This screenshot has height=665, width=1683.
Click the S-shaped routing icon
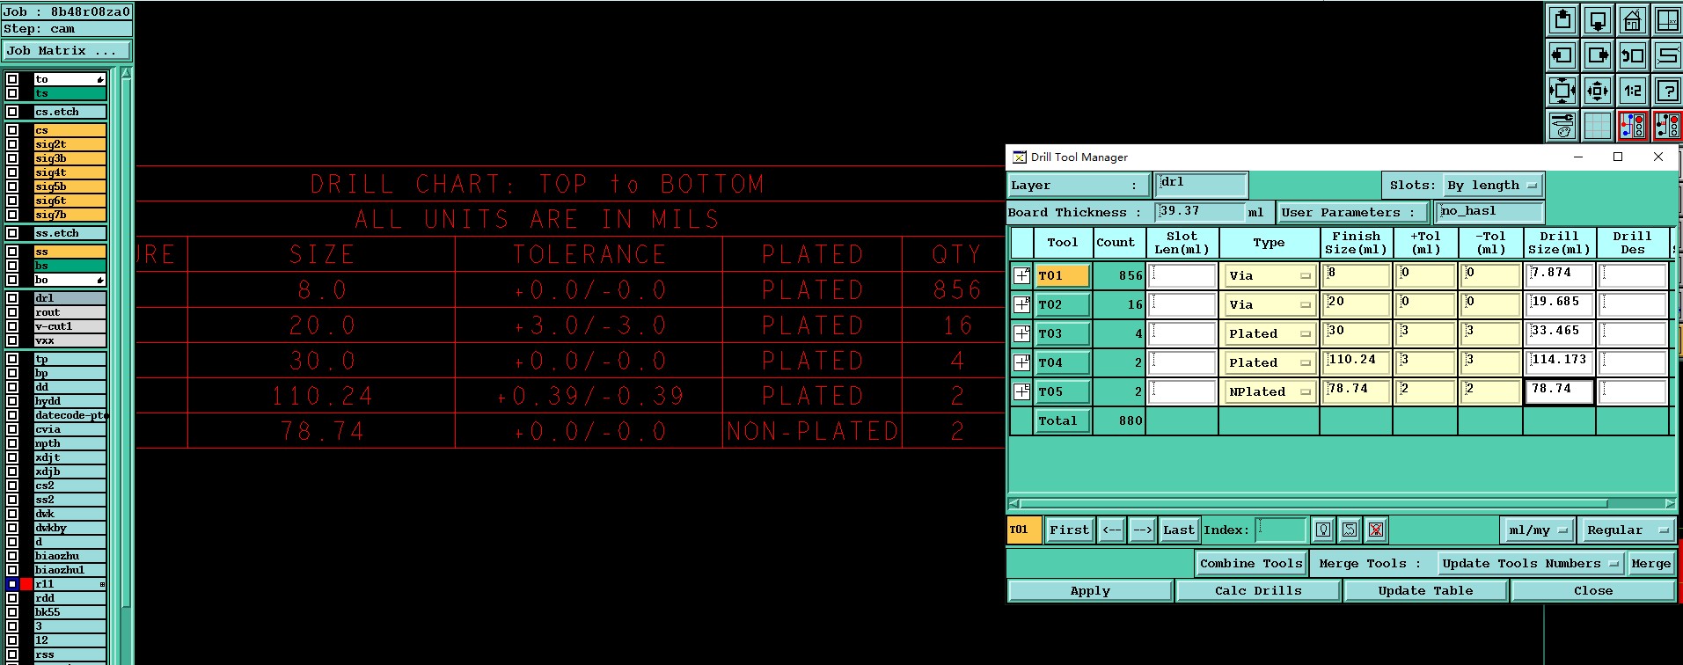pyautogui.click(x=1667, y=55)
